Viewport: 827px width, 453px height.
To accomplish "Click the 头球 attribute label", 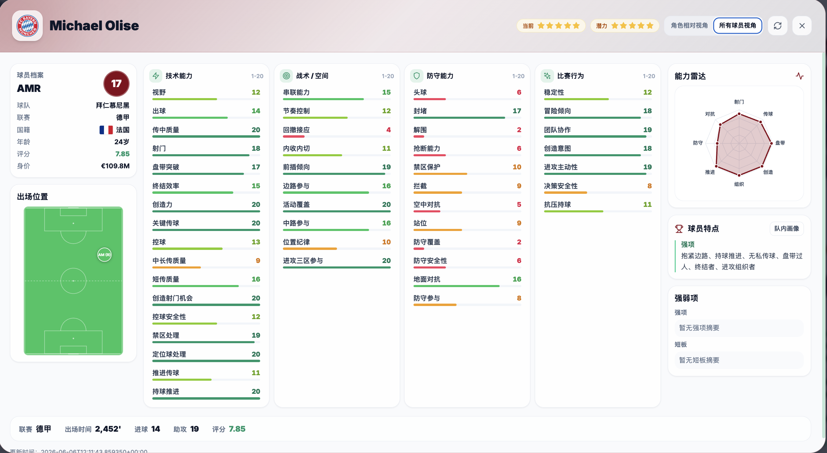I will (420, 92).
